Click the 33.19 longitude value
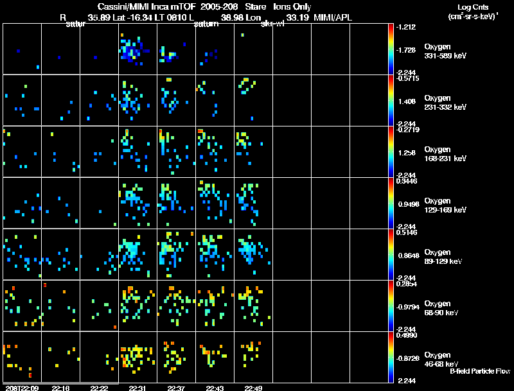This screenshot has width=514, height=391. pyautogui.click(x=297, y=17)
